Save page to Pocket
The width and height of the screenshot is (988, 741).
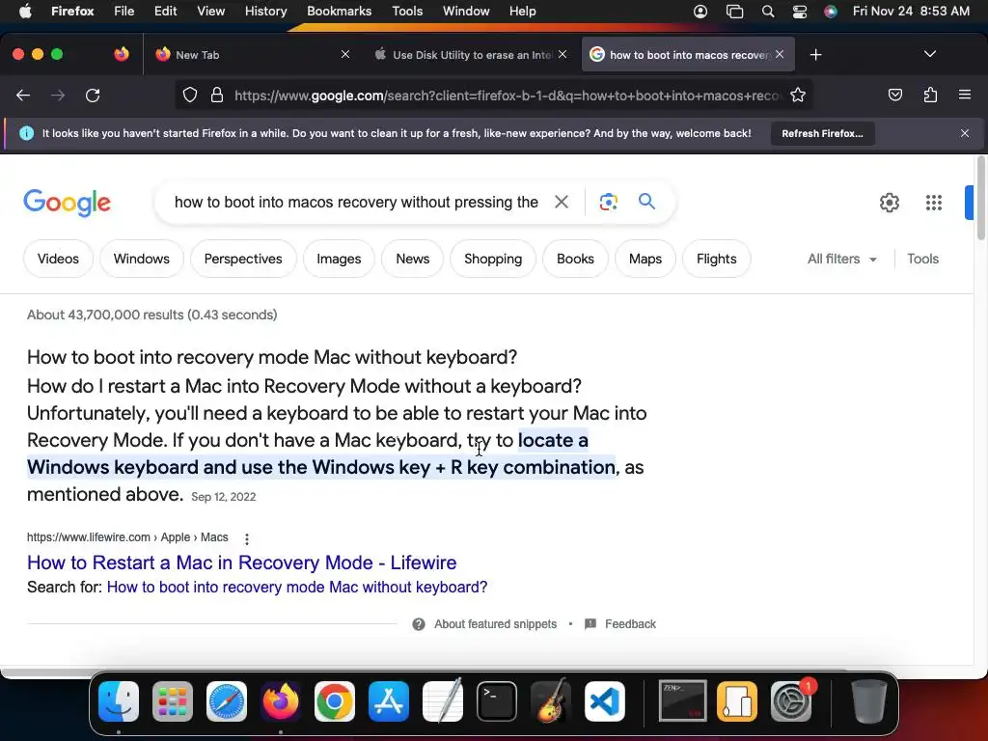click(894, 96)
